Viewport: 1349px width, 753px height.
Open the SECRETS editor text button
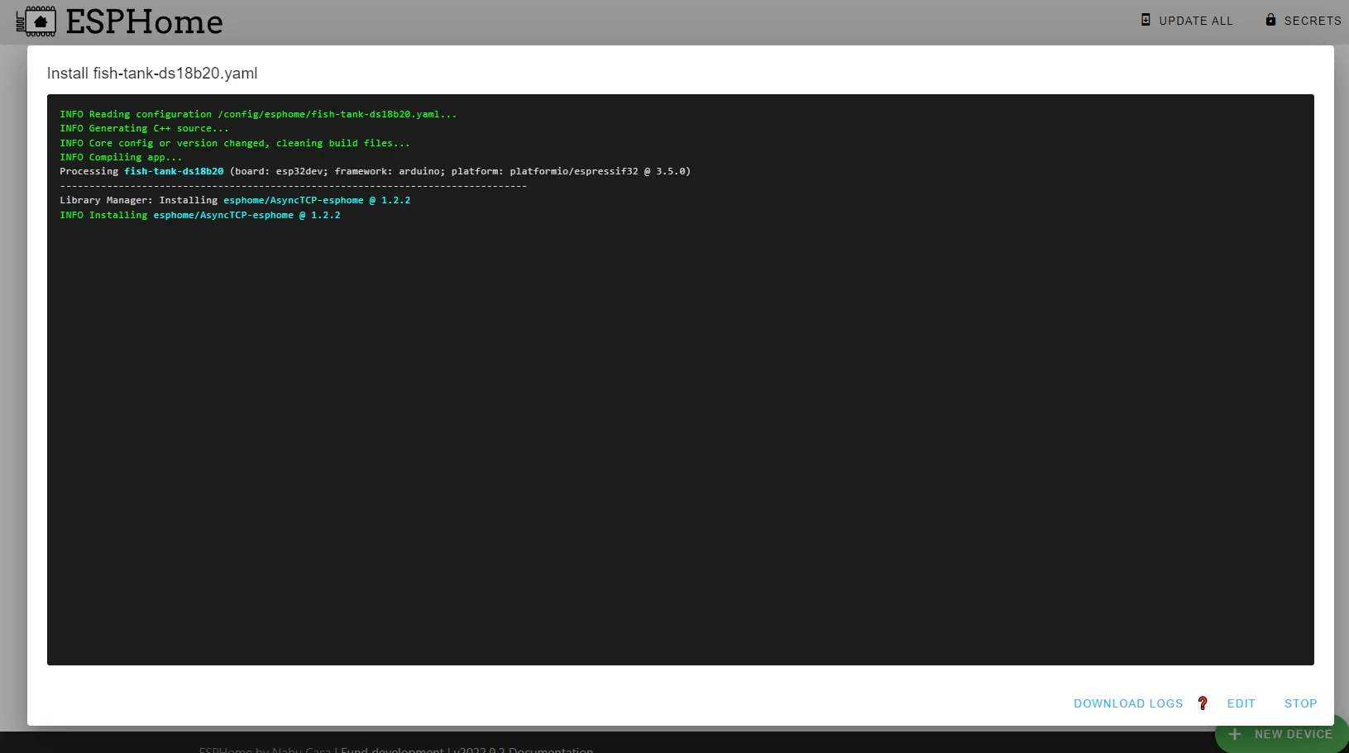click(x=1313, y=21)
